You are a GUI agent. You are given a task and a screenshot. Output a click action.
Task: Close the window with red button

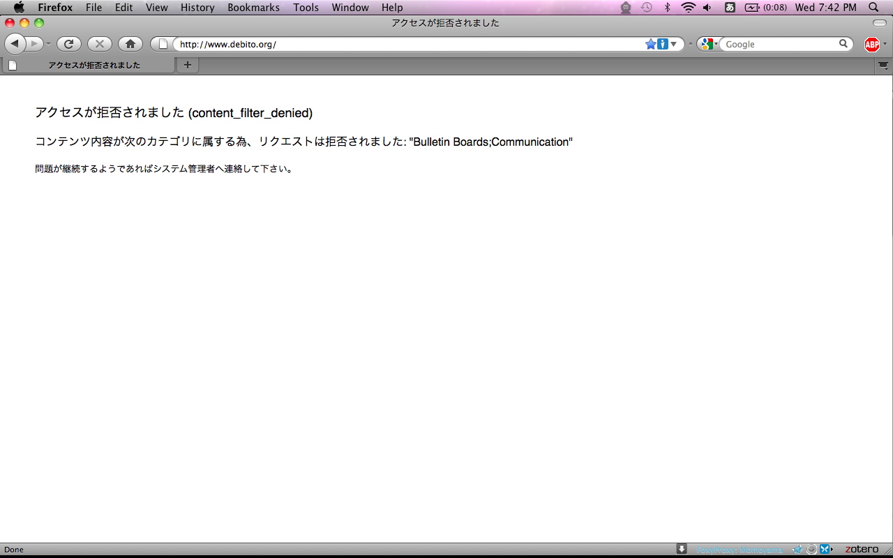10,23
